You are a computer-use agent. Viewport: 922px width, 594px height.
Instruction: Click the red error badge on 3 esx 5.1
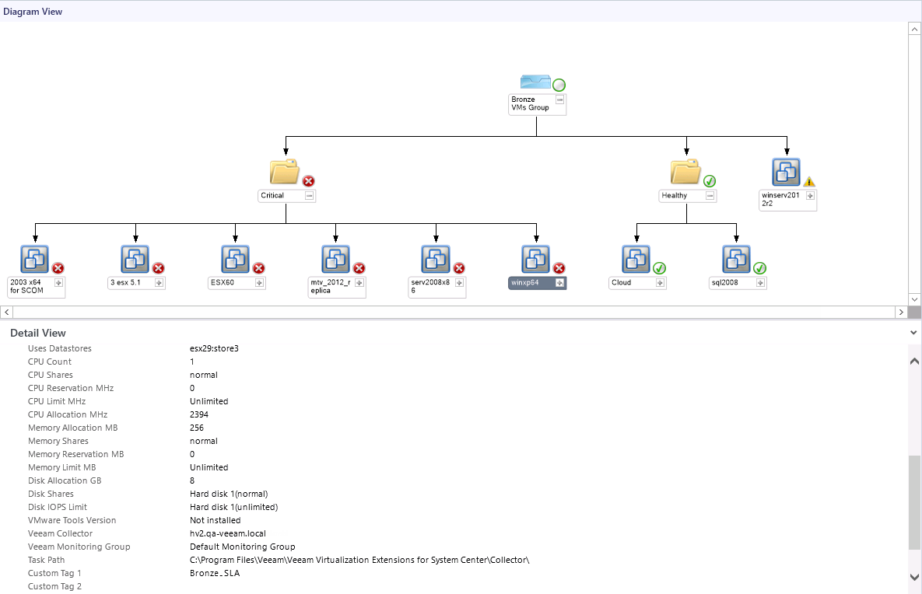(x=158, y=268)
